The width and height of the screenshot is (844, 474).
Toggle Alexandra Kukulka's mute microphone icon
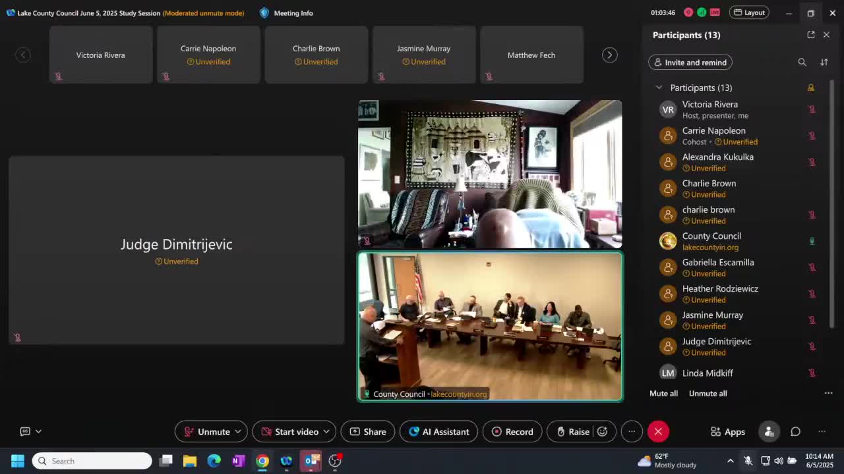(x=812, y=162)
